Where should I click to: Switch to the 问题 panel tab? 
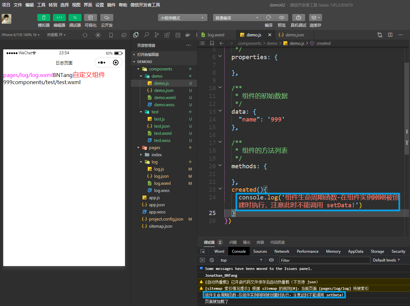[x=233, y=242]
